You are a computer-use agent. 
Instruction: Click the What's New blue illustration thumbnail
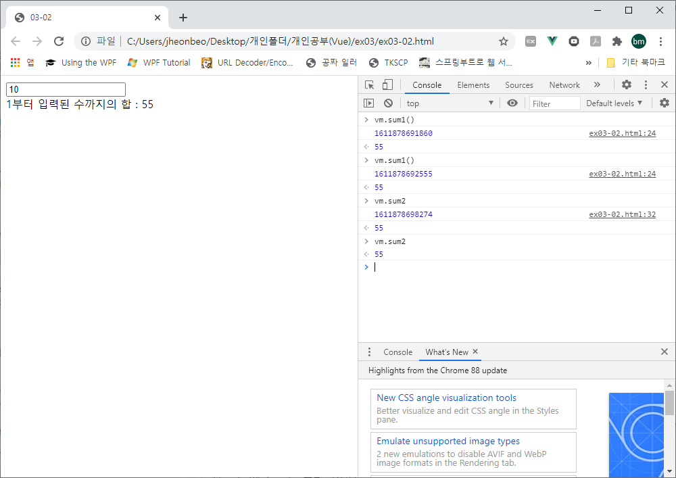636,435
